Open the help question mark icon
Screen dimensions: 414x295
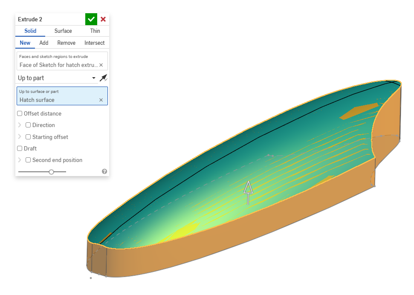(x=104, y=171)
